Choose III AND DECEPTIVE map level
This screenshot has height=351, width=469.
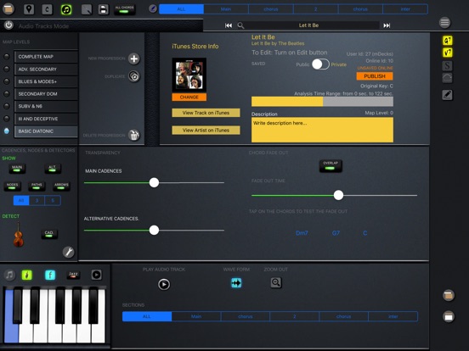click(46, 119)
